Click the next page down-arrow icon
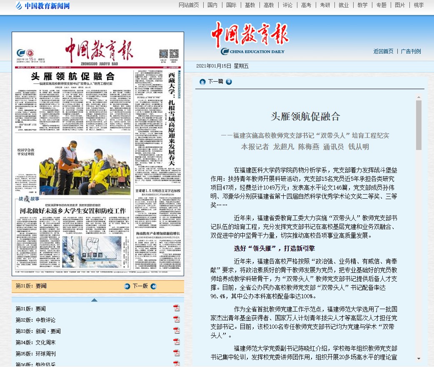The width and height of the screenshot is (434, 367). (154, 286)
